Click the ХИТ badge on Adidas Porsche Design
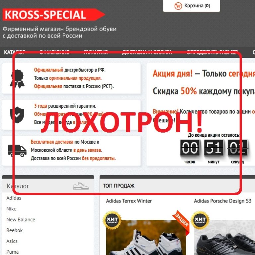The height and width of the screenshot is (255, 255). 200,220
